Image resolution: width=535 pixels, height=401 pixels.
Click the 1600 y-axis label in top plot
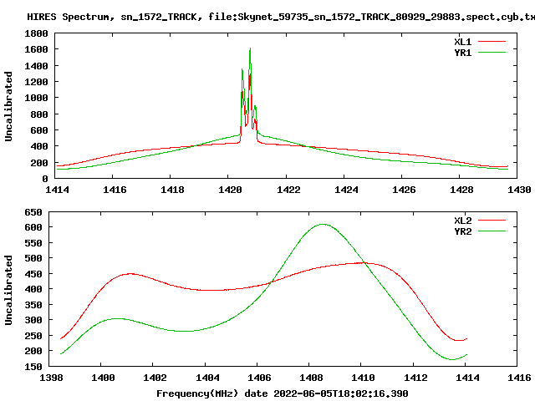[x=36, y=49]
